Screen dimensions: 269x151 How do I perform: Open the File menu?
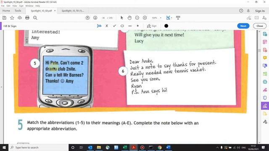coord(3,6)
